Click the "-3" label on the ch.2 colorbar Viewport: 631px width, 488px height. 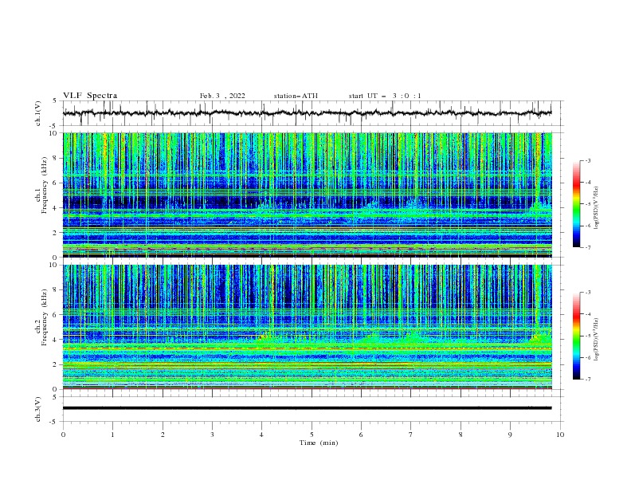[x=587, y=293]
